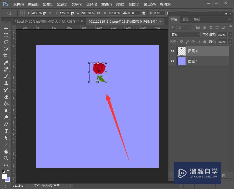Collapse the Layers panel double-arrow

point(226,14)
